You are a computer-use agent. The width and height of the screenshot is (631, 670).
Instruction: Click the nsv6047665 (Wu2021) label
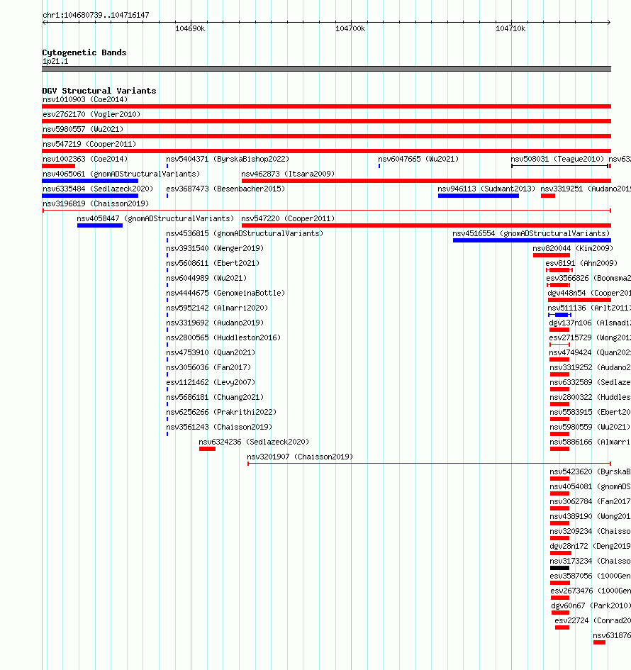pyautogui.click(x=418, y=159)
